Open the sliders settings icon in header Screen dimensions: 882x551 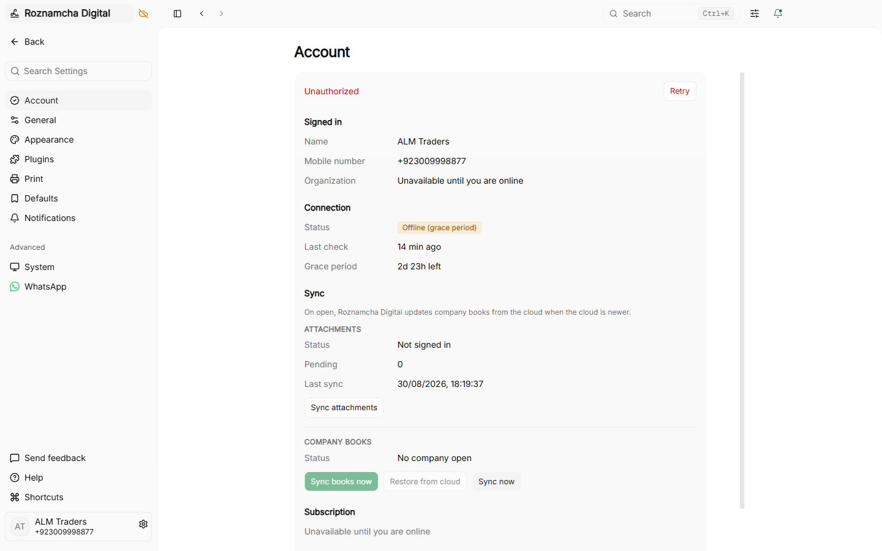click(x=755, y=13)
